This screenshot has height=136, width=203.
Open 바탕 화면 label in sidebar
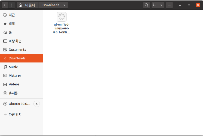(15, 41)
